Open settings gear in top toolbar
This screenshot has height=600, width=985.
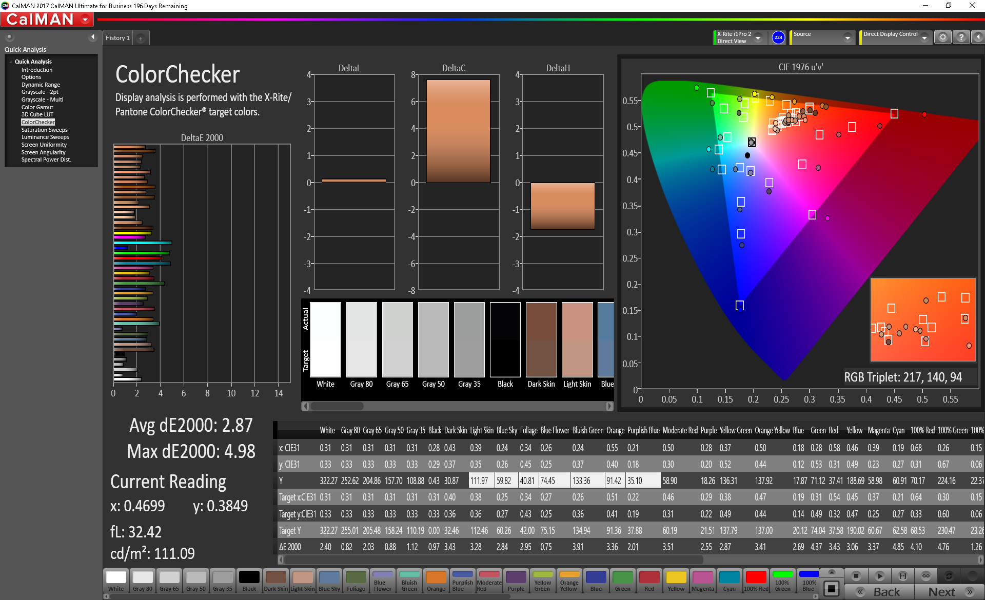[x=943, y=37]
